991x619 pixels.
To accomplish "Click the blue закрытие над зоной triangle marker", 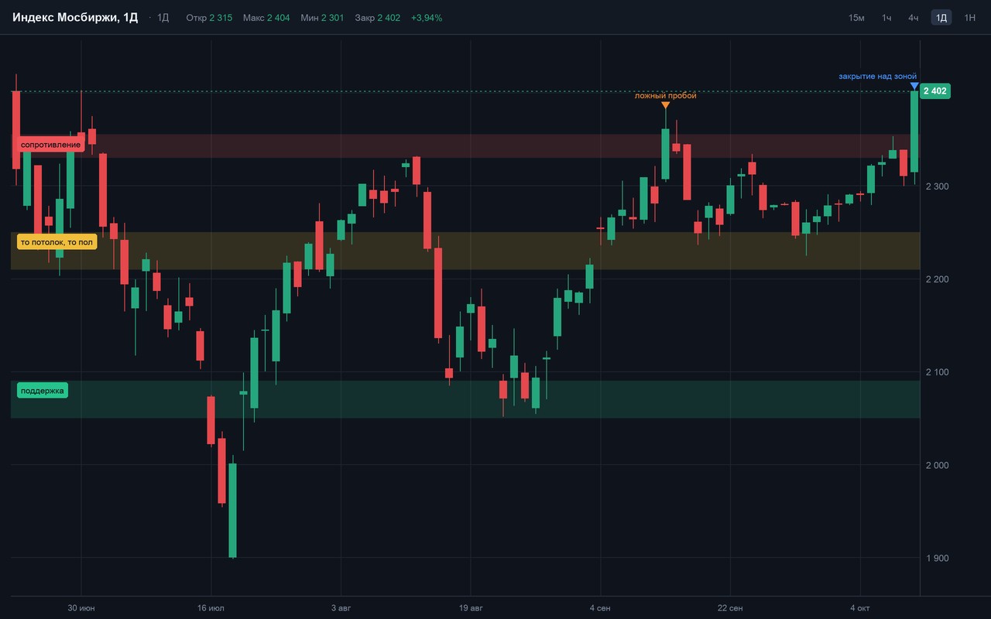I will 915,86.
